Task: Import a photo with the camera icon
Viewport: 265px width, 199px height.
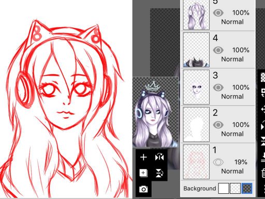Action: click(143, 189)
